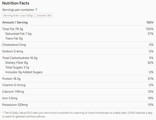The height and width of the screenshot is (120, 156).
Task: Click the Total Sugars 3.1g entry
Action: click(x=17, y=67)
